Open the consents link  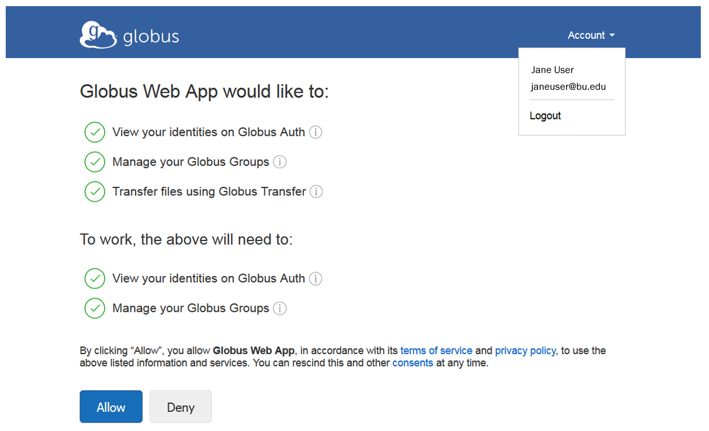(x=412, y=363)
